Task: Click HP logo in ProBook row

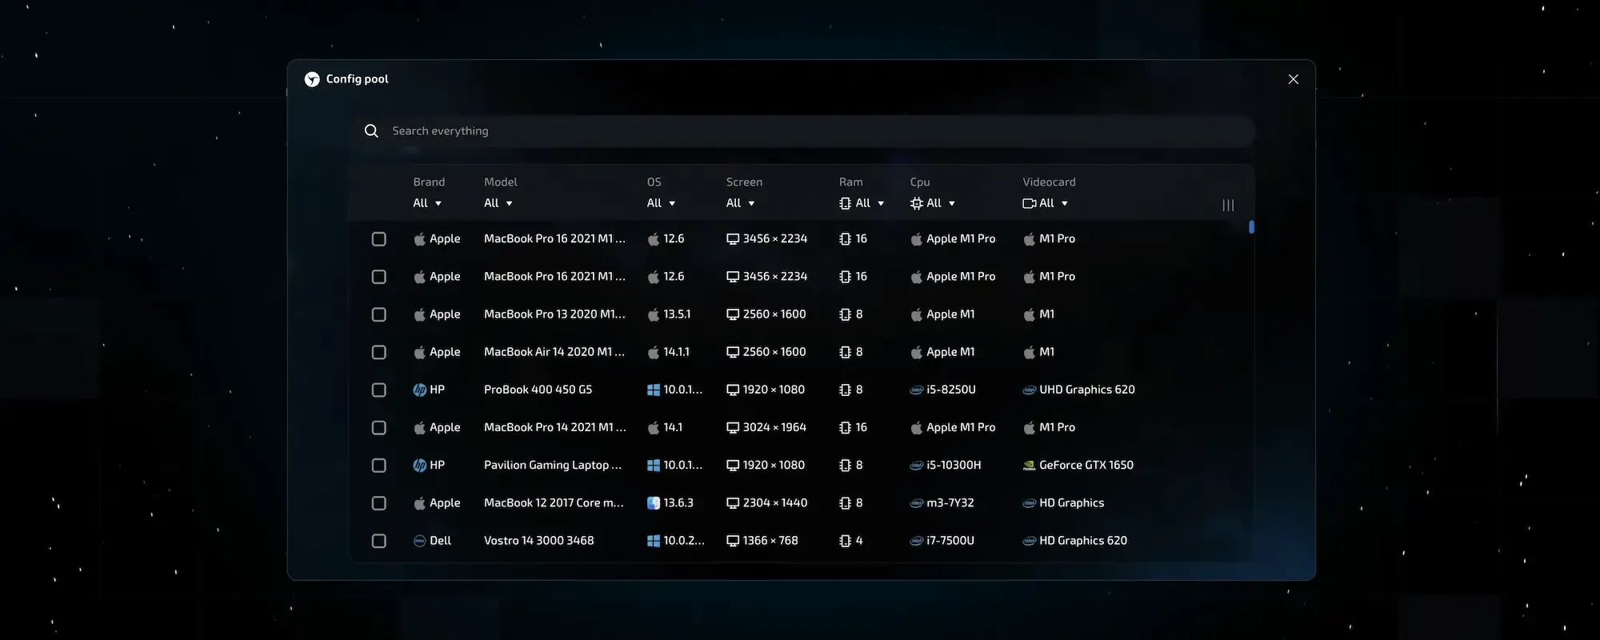Action: click(419, 390)
